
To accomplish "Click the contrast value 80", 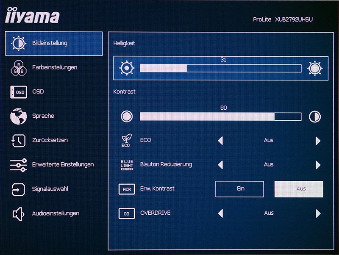I will click(224, 108).
